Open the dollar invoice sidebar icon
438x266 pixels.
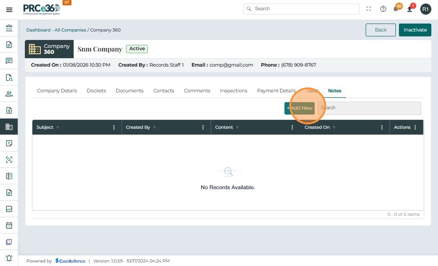9,111
